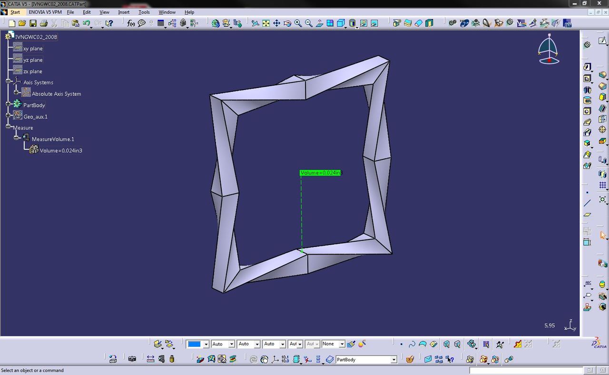The image size is (609, 375).
Task: Select the Volume=0,024in3 tree entry
Action: (61, 150)
